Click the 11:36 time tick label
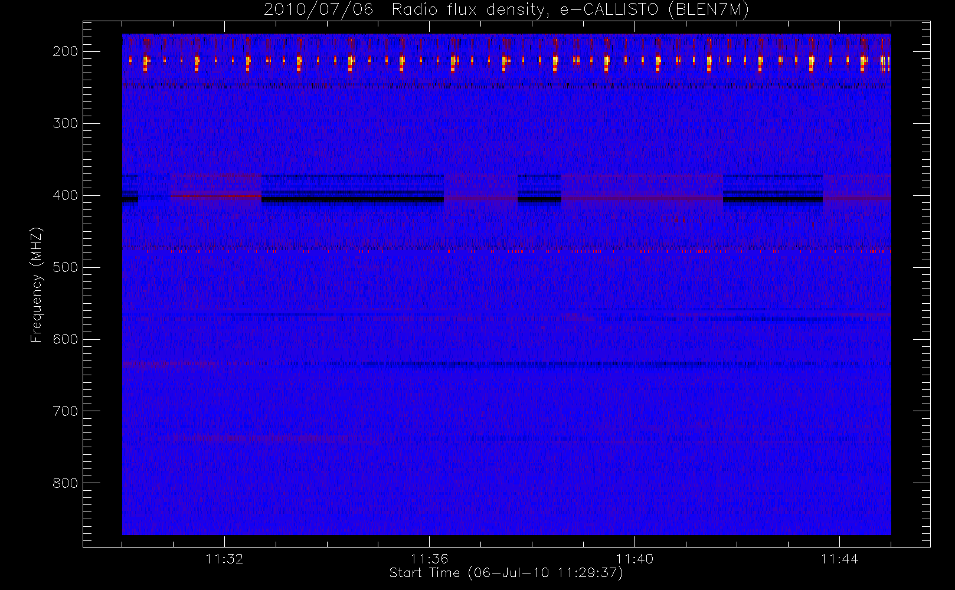Image resolution: width=955 pixels, height=590 pixels. point(429,559)
